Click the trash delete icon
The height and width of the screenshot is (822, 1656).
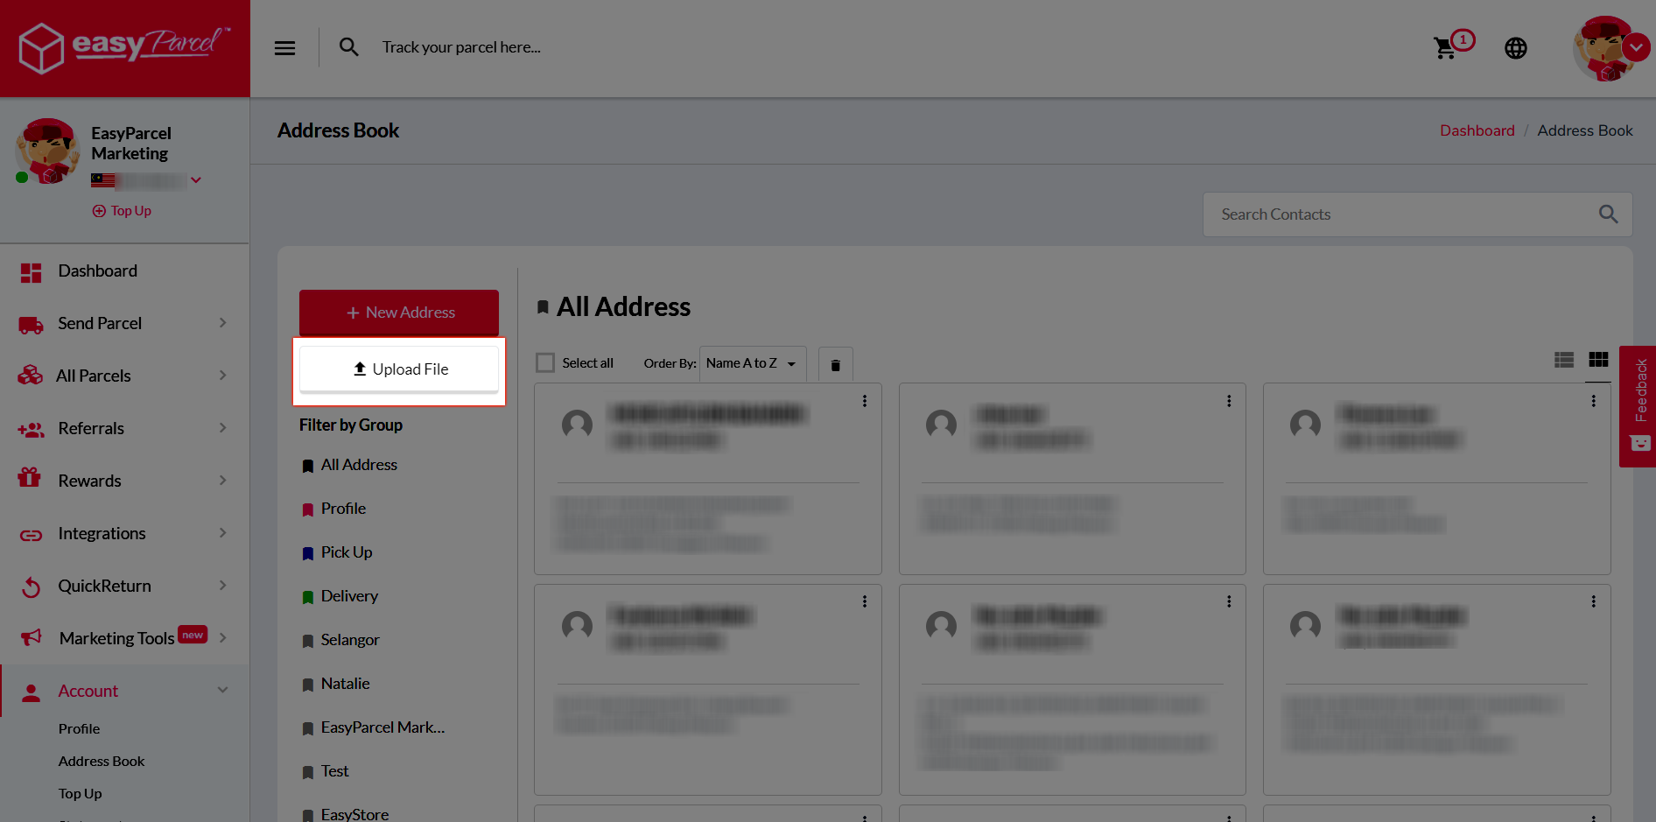[x=835, y=365]
